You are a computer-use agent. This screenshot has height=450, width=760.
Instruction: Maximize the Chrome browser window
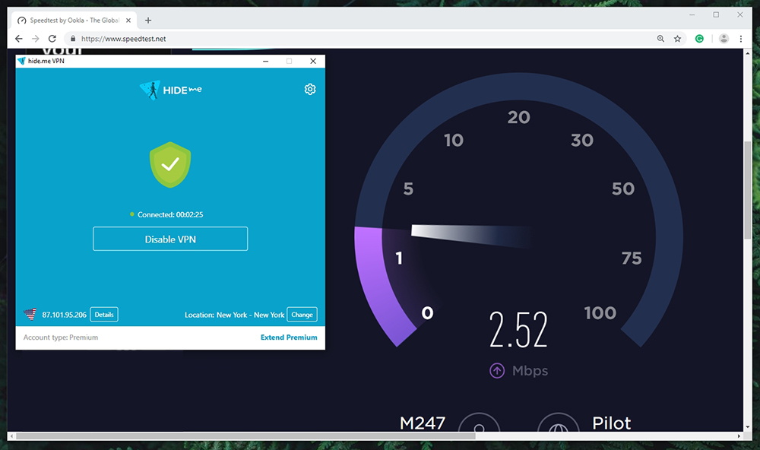click(716, 15)
